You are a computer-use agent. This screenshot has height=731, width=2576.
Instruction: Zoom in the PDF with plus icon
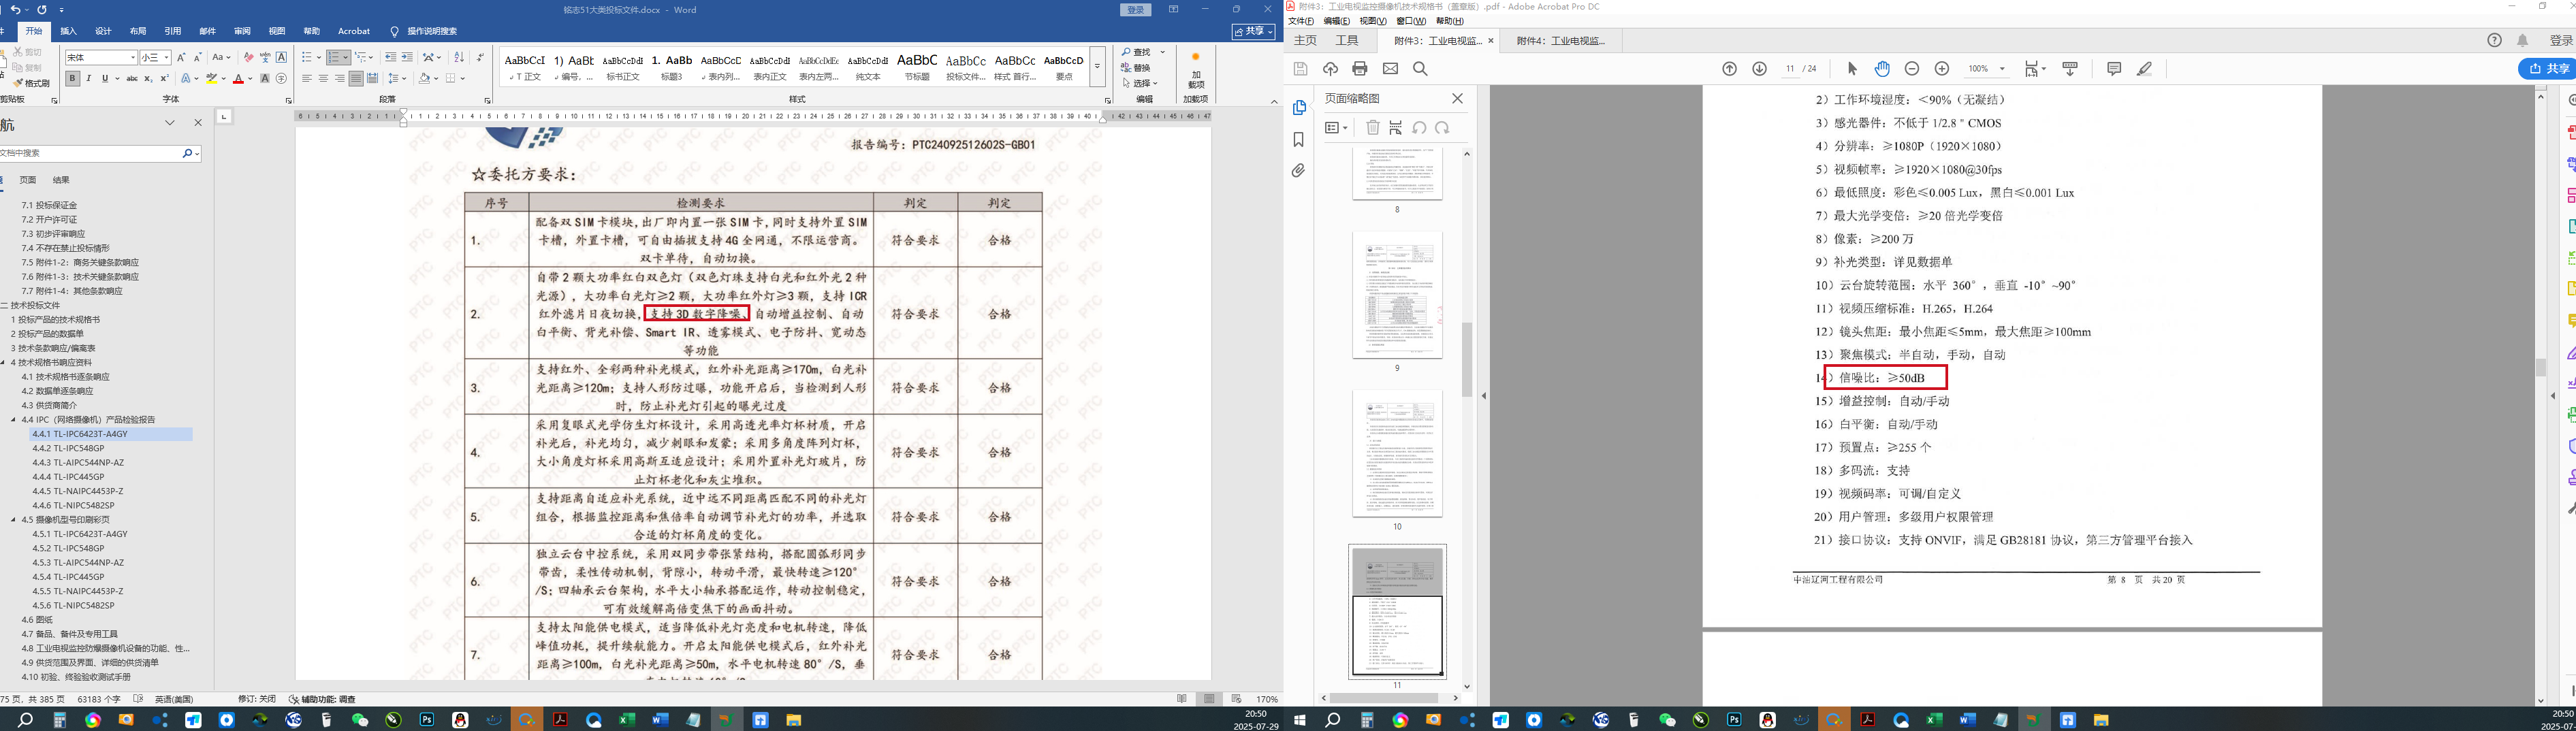tap(1942, 69)
